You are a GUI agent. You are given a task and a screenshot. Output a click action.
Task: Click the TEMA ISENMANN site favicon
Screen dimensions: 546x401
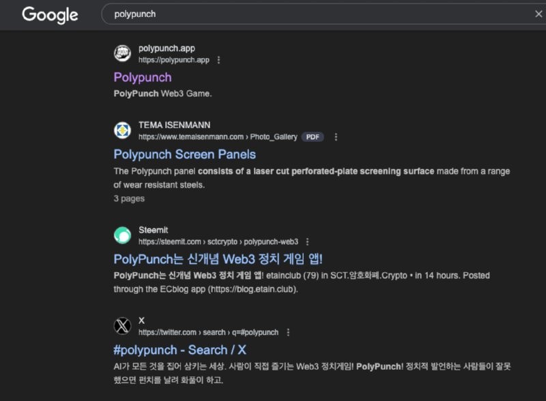click(123, 130)
